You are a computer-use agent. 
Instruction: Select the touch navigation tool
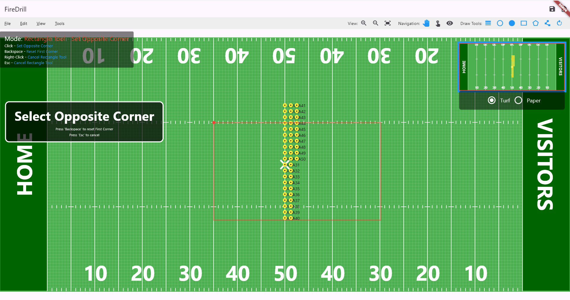[x=438, y=23]
